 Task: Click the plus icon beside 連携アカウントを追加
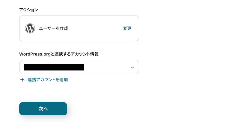click(x=22, y=80)
